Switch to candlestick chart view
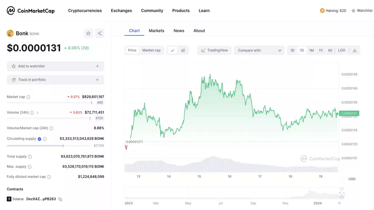 click(x=183, y=50)
